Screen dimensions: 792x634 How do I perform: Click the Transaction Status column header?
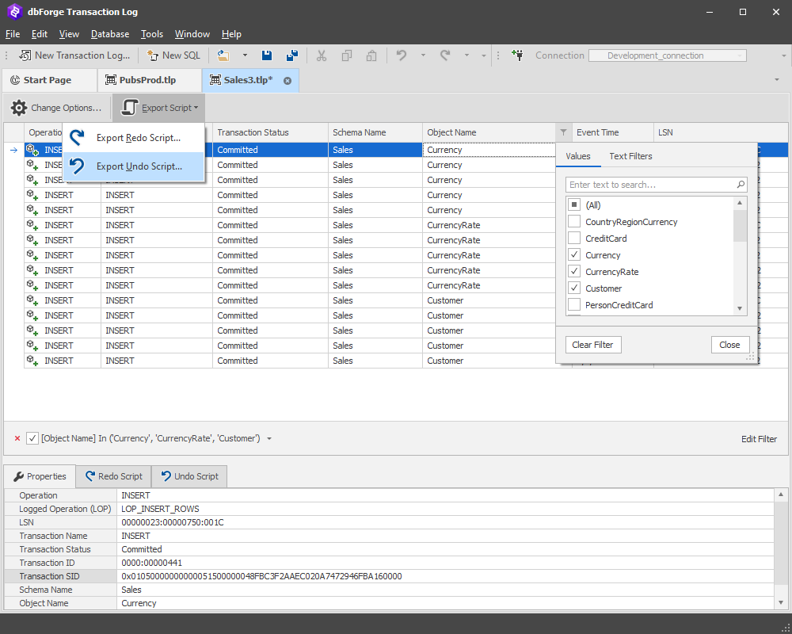270,132
